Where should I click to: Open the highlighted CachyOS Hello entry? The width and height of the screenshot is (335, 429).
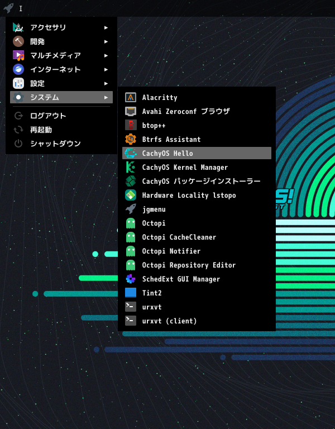point(197,153)
